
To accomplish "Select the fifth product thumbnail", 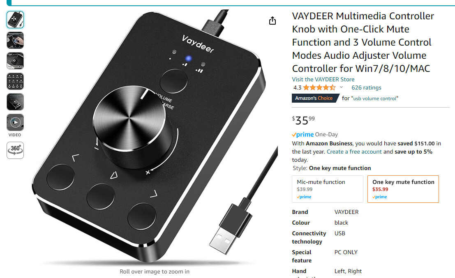I will [15, 102].
